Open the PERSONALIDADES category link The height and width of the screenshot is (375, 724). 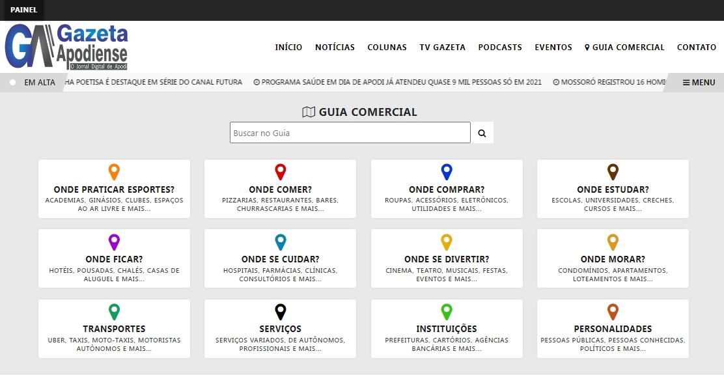coord(613,329)
